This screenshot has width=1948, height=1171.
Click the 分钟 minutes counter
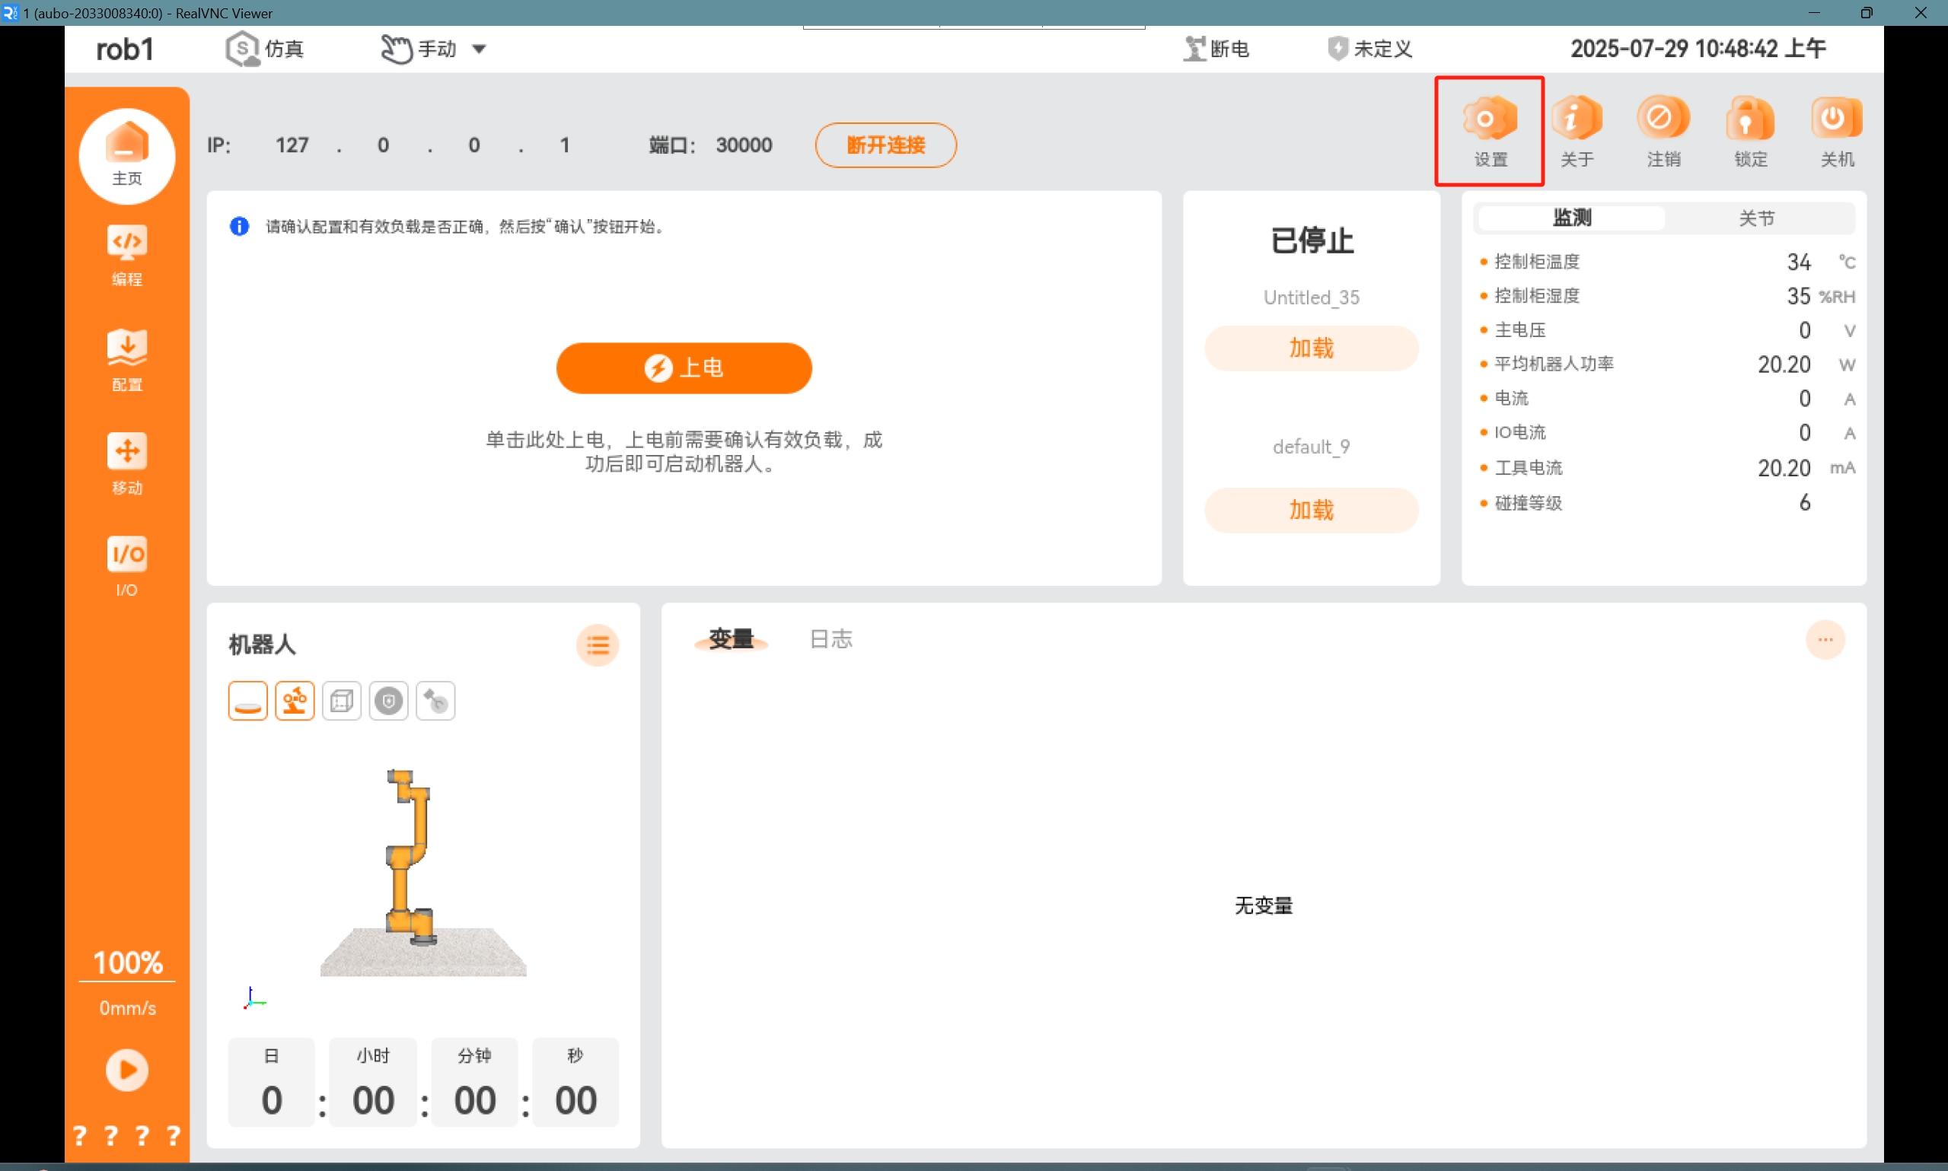[473, 1081]
